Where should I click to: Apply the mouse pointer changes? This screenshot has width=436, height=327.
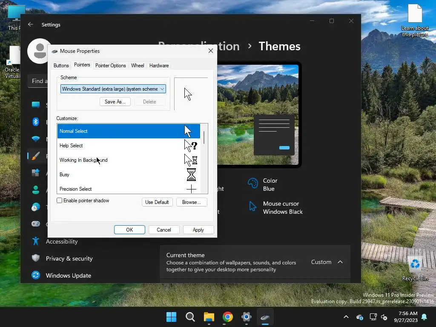(198, 229)
